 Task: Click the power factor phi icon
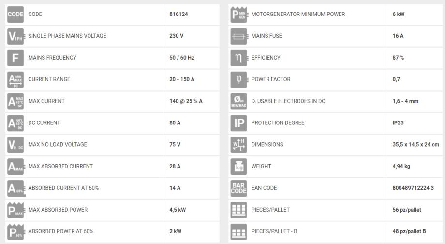(x=239, y=79)
